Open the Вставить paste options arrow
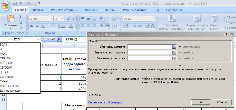The width and height of the screenshot is (236, 110). point(11,28)
